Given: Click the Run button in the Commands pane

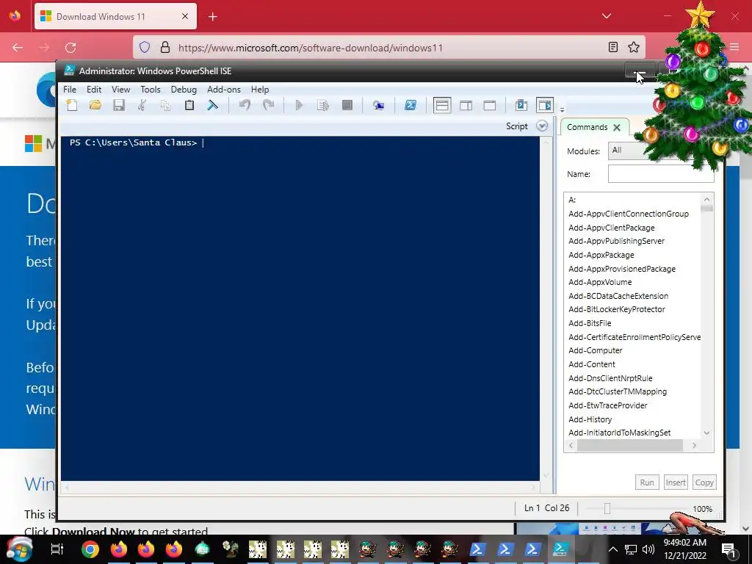Looking at the screenshot, I should tap(647, 482).
